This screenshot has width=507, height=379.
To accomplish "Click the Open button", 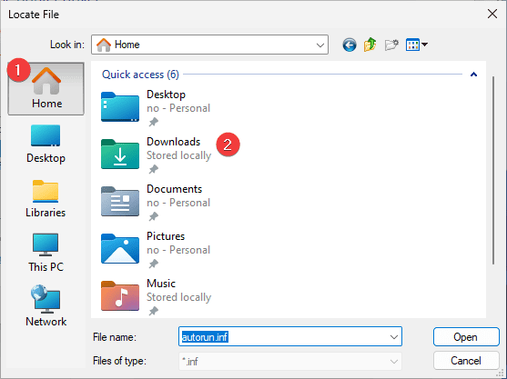I will 466,337.
